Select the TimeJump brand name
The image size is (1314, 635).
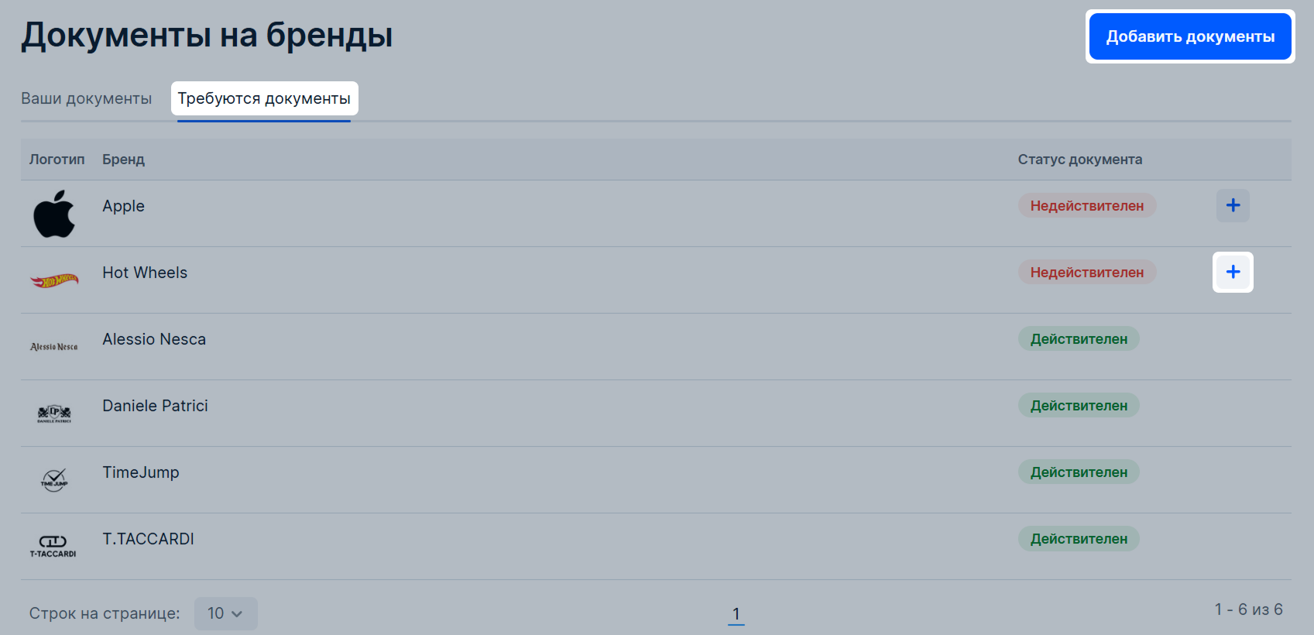[141, 472]
